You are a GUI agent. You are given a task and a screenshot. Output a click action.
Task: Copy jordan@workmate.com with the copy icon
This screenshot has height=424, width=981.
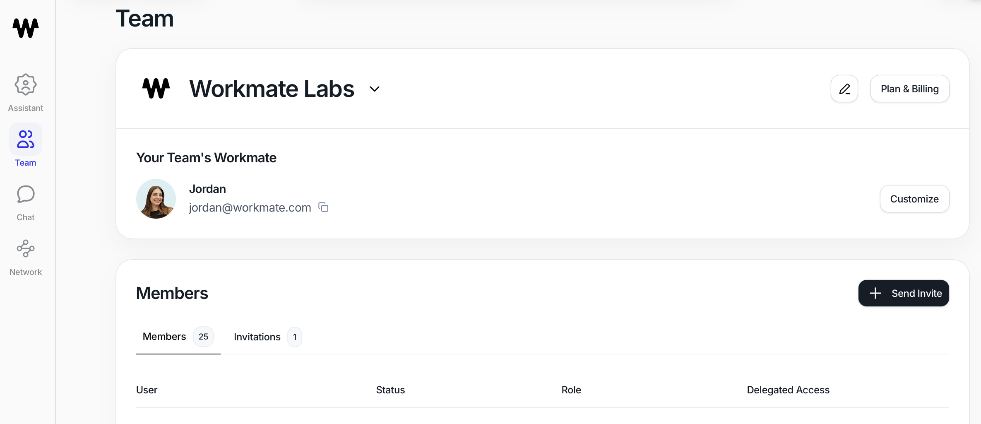[323, 207]
